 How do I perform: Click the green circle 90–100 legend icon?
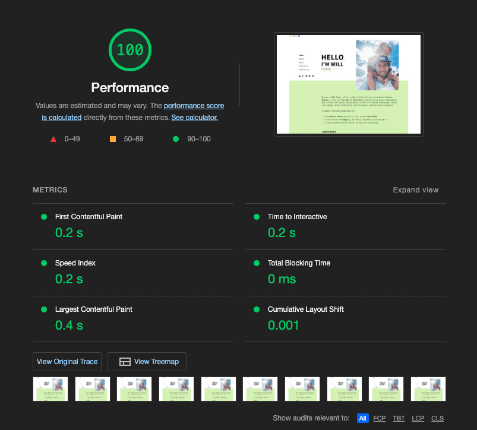coord(175,138)
